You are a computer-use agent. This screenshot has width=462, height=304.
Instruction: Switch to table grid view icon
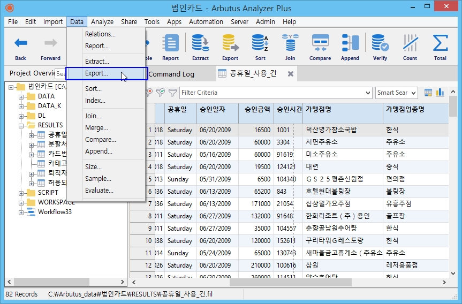428,93
